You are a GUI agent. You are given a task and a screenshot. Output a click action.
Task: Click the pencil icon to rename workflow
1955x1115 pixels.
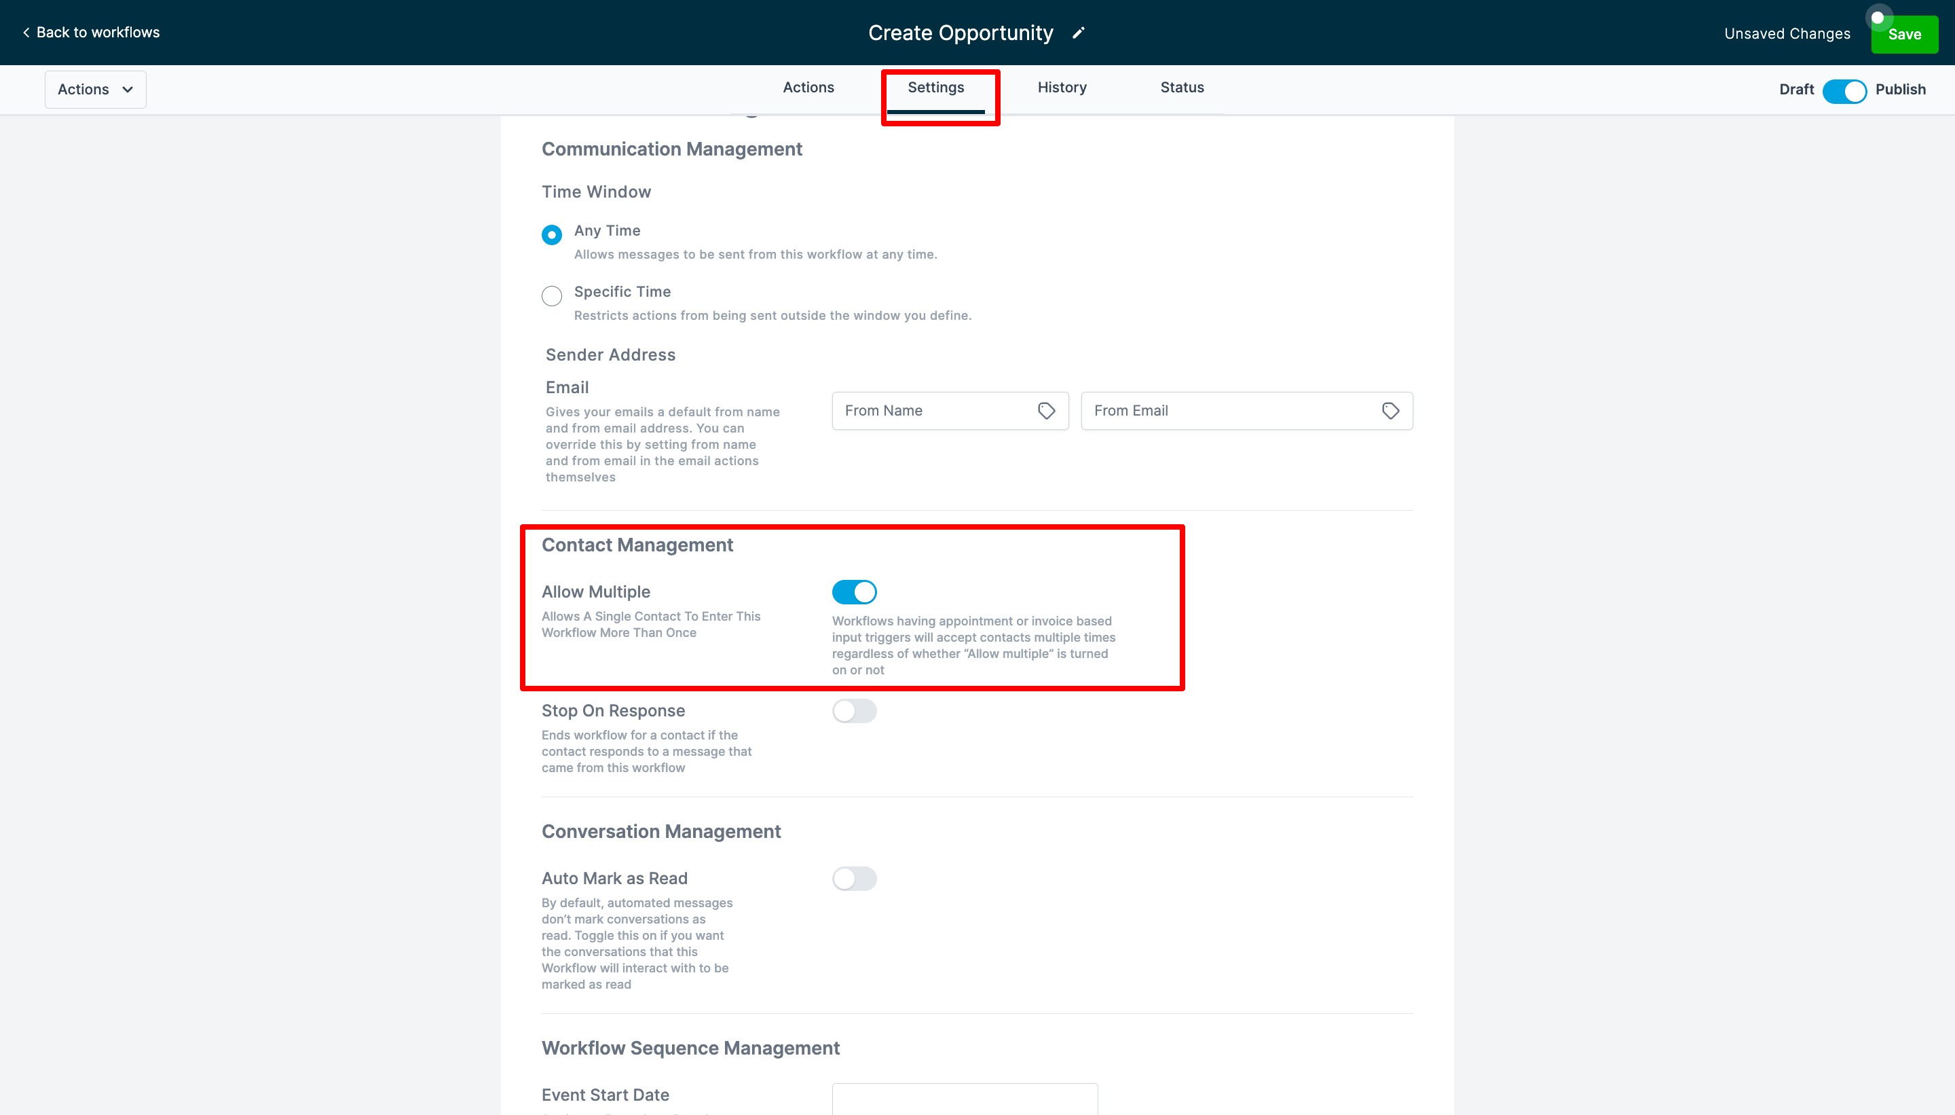point(1078,33)
